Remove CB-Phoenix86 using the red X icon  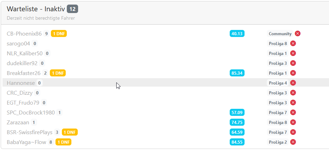coord(298,34)
